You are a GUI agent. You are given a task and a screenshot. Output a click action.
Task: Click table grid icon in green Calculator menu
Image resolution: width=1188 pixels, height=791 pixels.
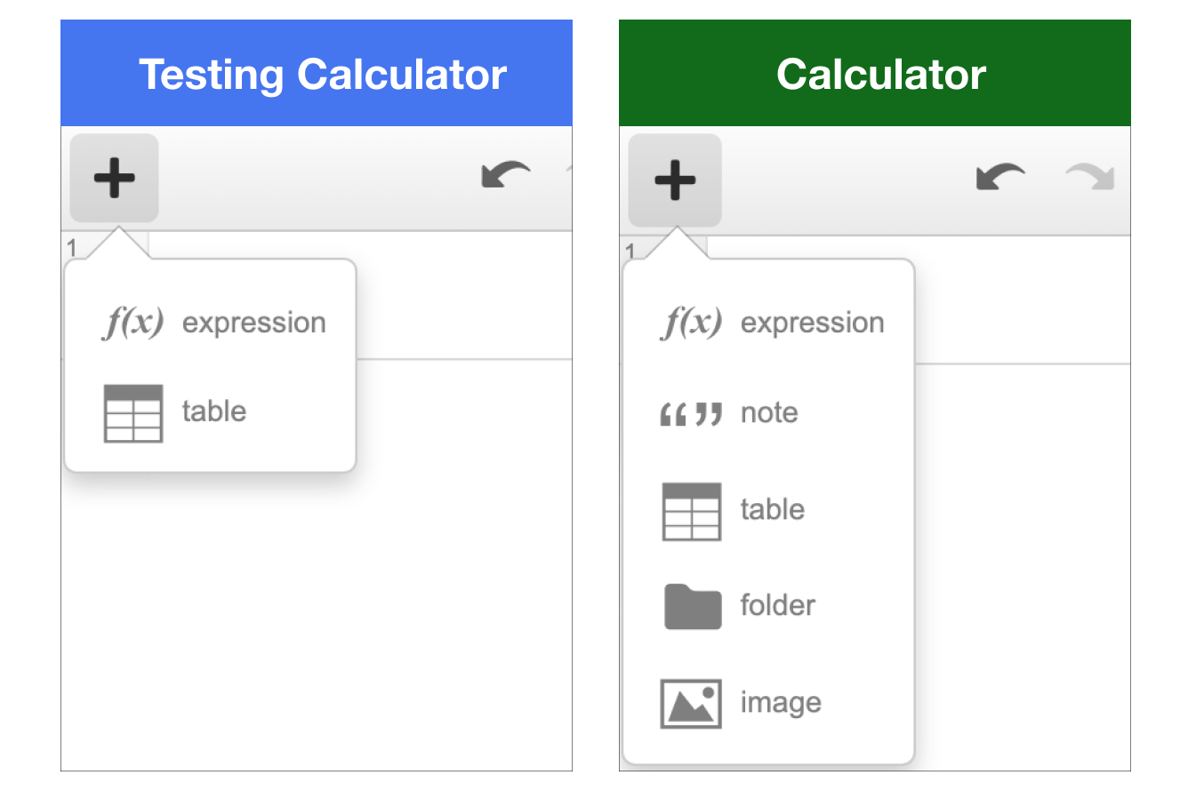coord(692,511)
